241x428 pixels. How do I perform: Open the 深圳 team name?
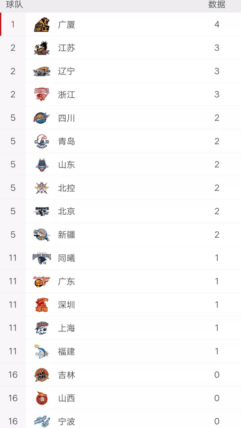[x=67, y=305]
